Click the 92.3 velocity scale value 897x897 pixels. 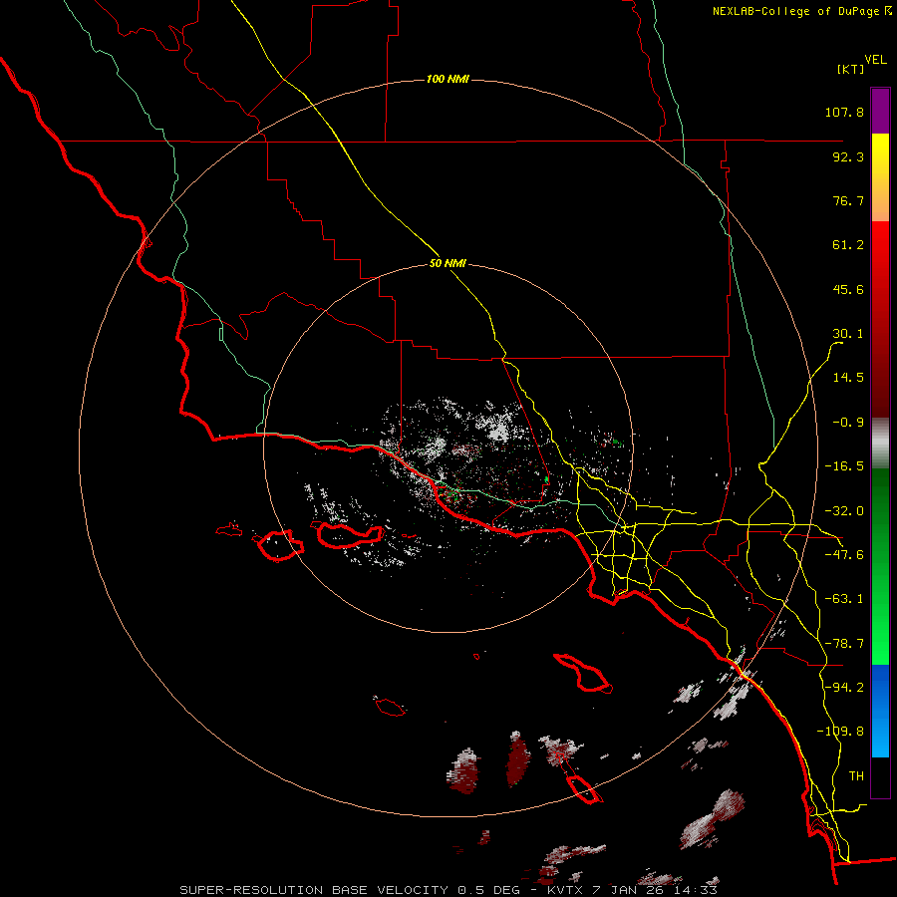tap(848, 157)
